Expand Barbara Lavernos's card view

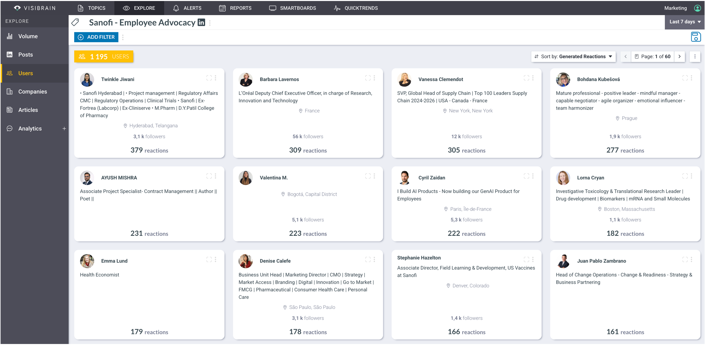click(368, 78)
